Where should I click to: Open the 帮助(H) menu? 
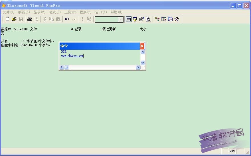pyautogui.click(x=116, y=12)
